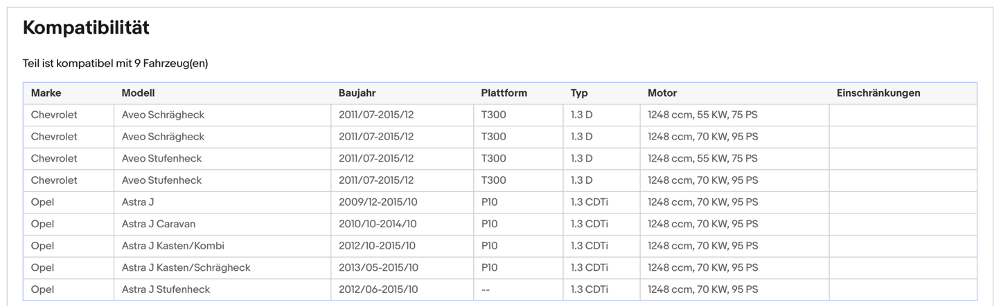1001x306 pixels.
Task: Select the Astra J Kasten/Schrägheck cell
Action: point(186,267)
